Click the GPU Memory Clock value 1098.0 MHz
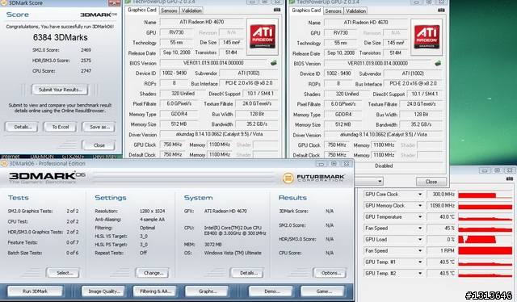The height and width of the screenshot is (302, 517). 442,206
